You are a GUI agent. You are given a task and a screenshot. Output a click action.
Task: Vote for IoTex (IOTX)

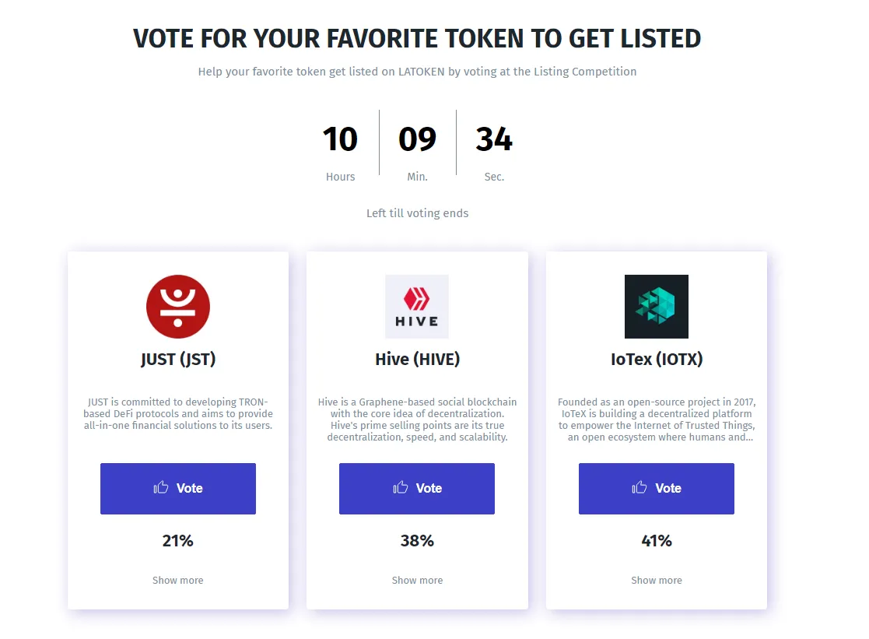(656, 489)
